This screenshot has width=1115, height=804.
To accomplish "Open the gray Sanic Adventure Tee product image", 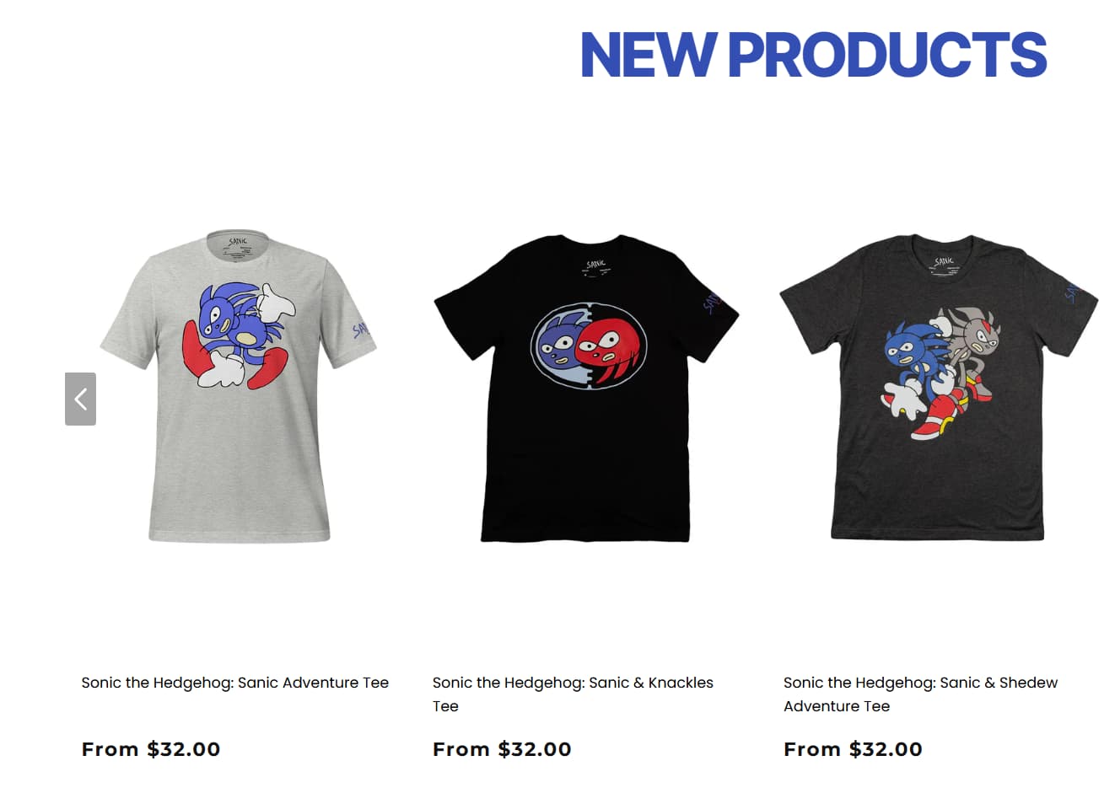I will pyautogui.click(x=238, y=386).
